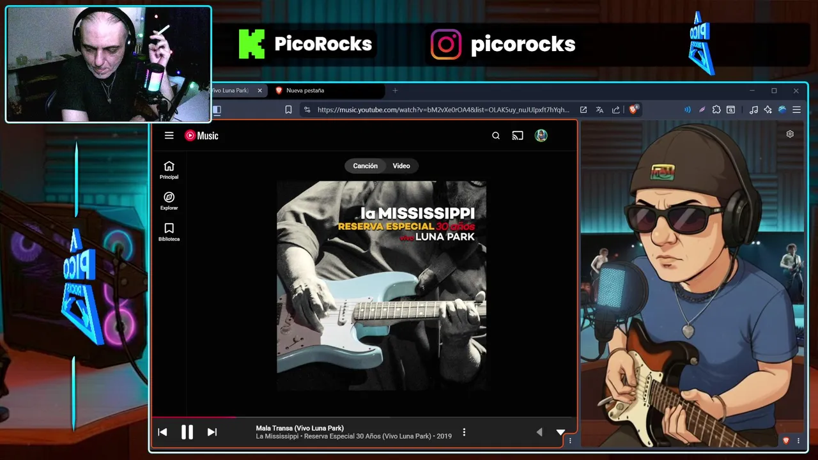Click the globe profile icon in toolbar
Screen dimensions: 818x460
click(782, 110)
